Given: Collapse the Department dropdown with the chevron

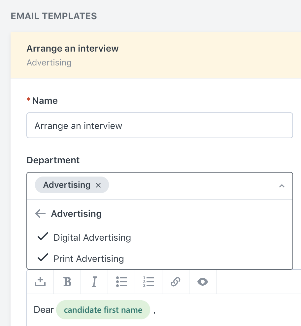Looking at the screenshot, I should point(282,186).
